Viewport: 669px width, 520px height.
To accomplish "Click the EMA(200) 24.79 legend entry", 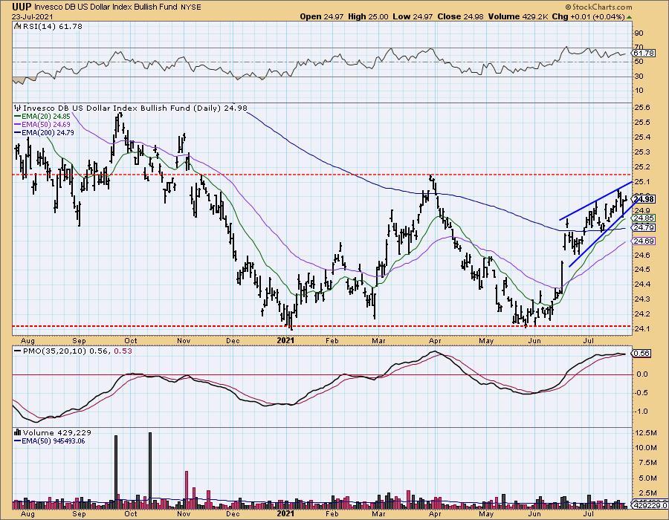I will pos(44,132).
